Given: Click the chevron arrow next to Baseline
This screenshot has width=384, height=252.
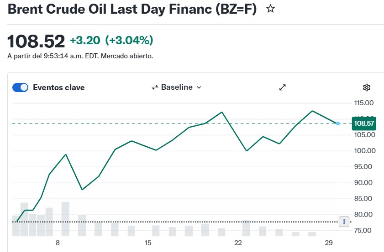Looking at the screenshot, I should 199,87.
